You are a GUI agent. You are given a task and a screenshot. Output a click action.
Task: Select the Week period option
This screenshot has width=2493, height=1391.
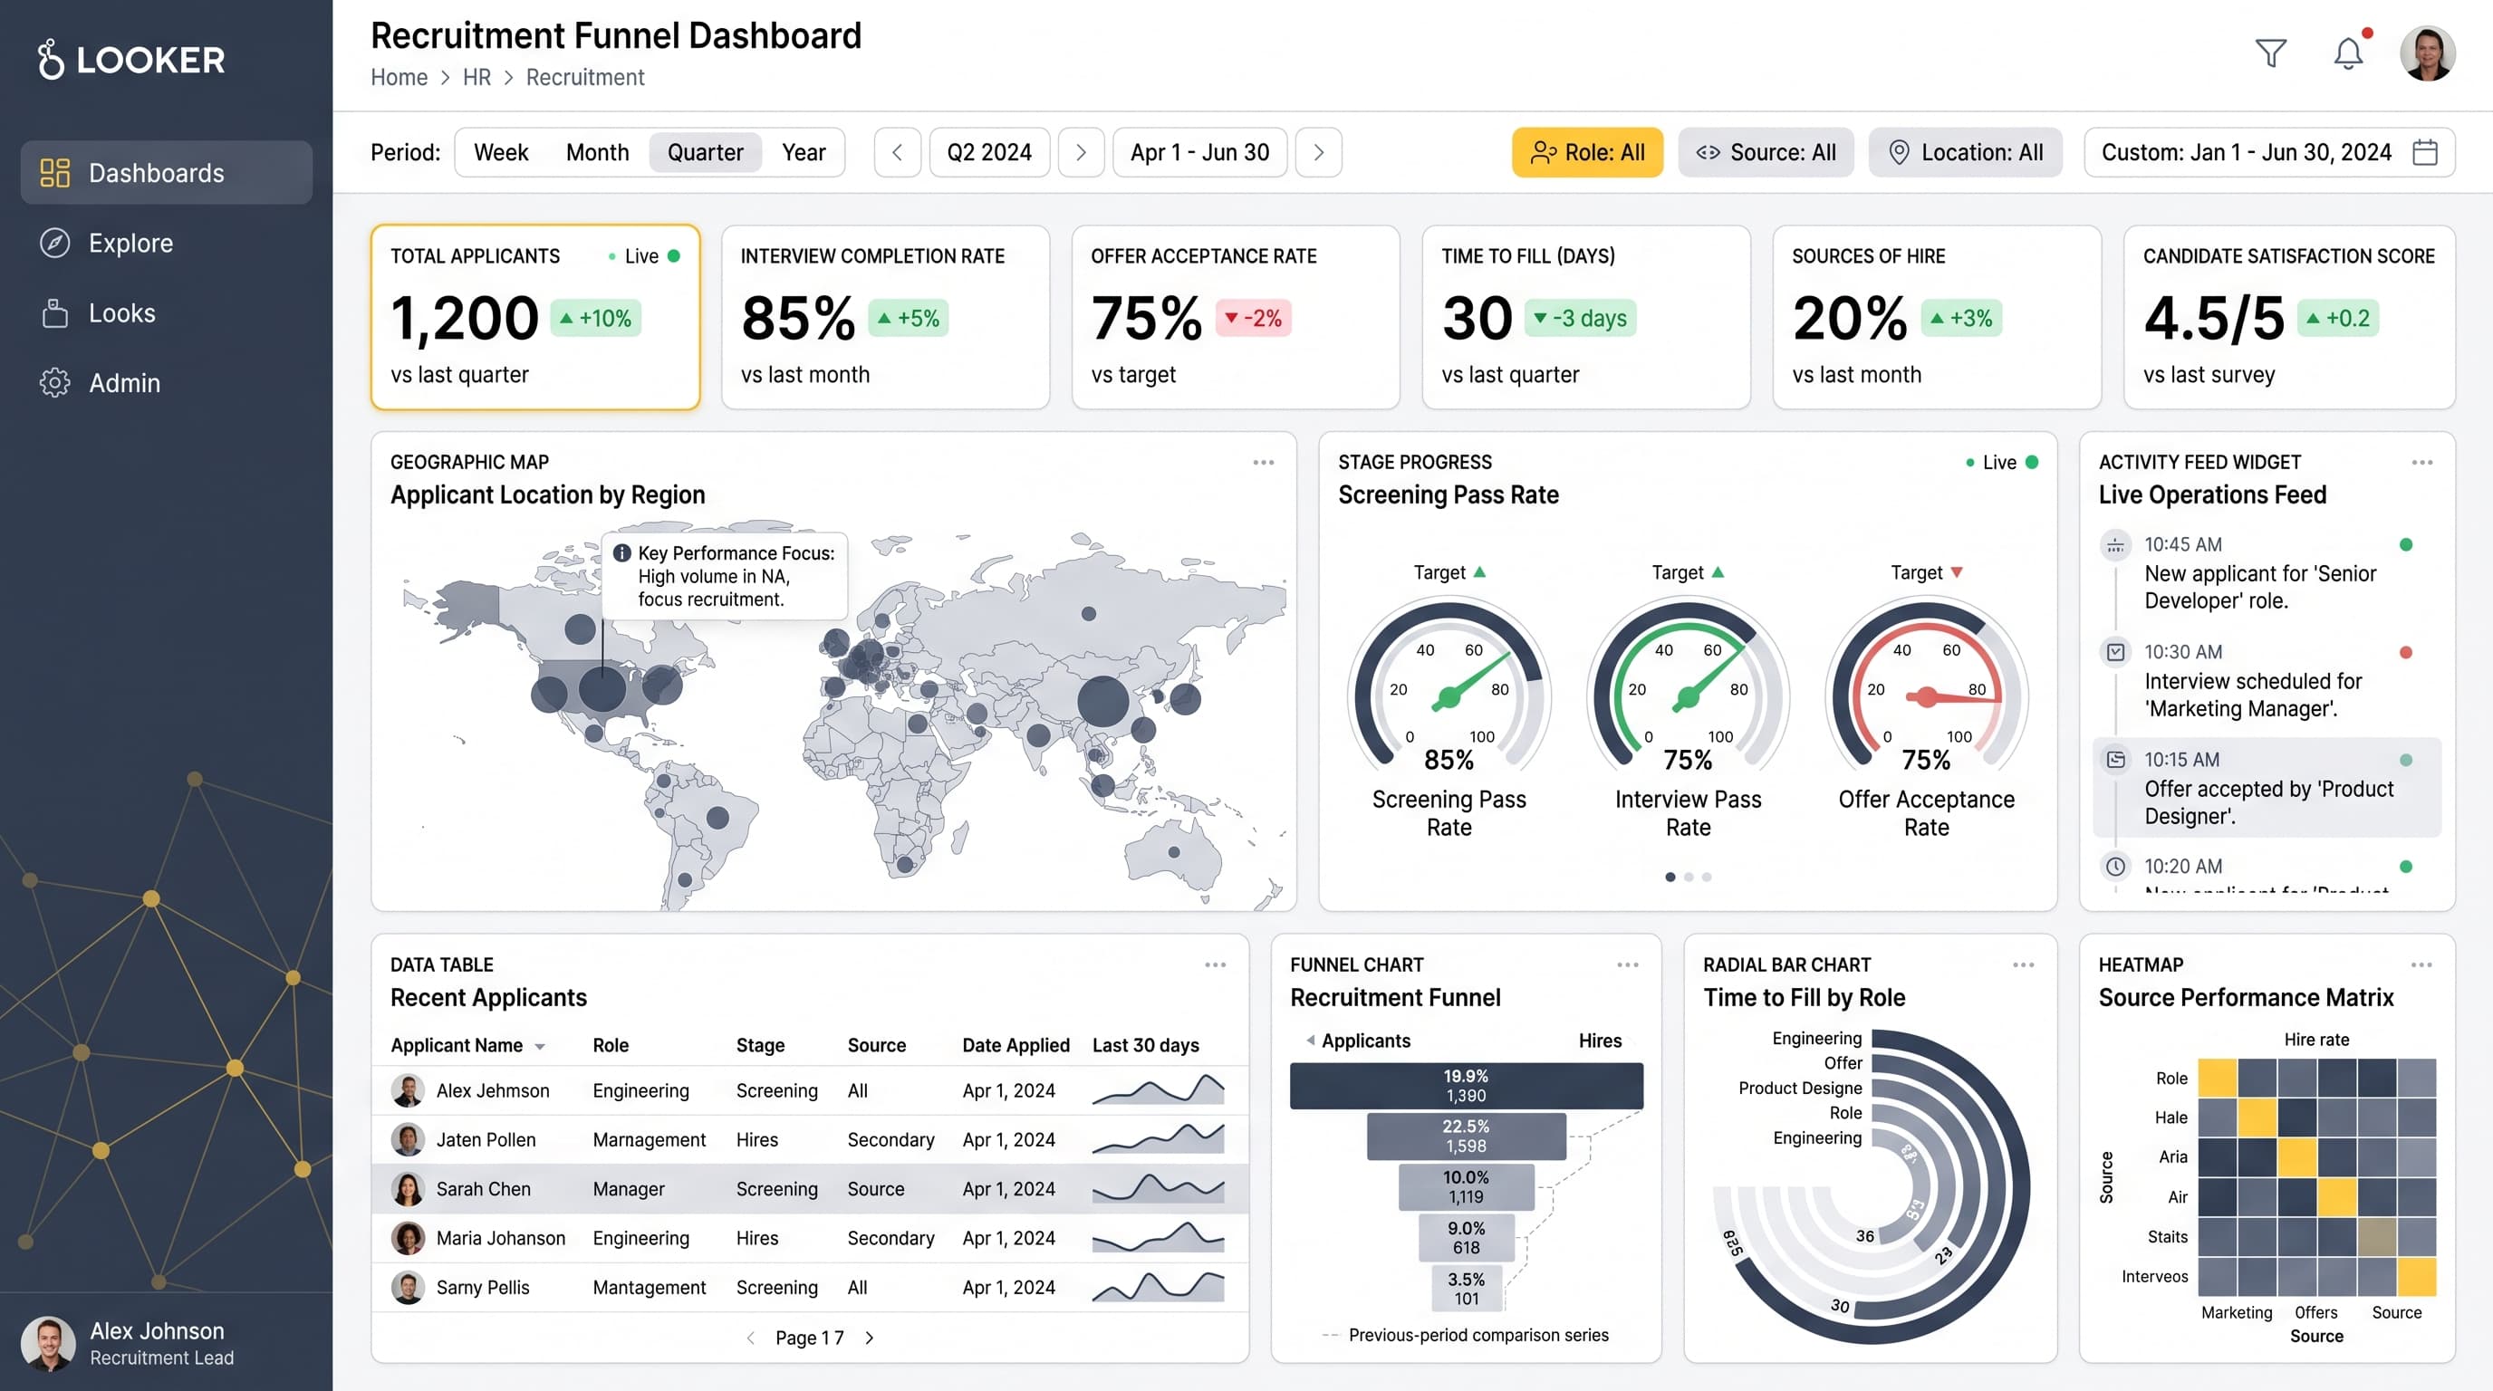[x=500, y=152]
